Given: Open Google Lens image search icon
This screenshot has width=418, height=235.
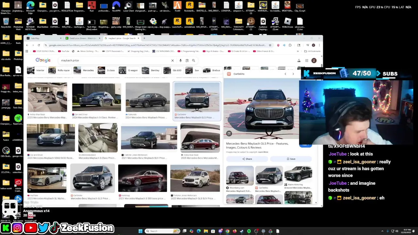Looking at the screenshot, I should (187, 60).
